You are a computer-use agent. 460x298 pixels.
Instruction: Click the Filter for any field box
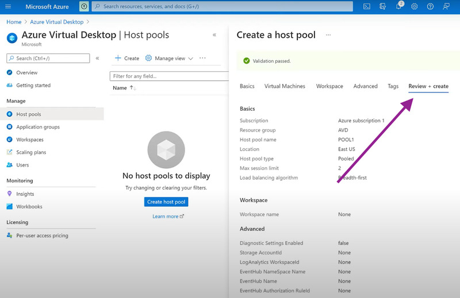169,76
